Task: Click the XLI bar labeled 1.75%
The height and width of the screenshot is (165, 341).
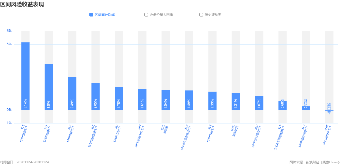Action: coord(119,98)
